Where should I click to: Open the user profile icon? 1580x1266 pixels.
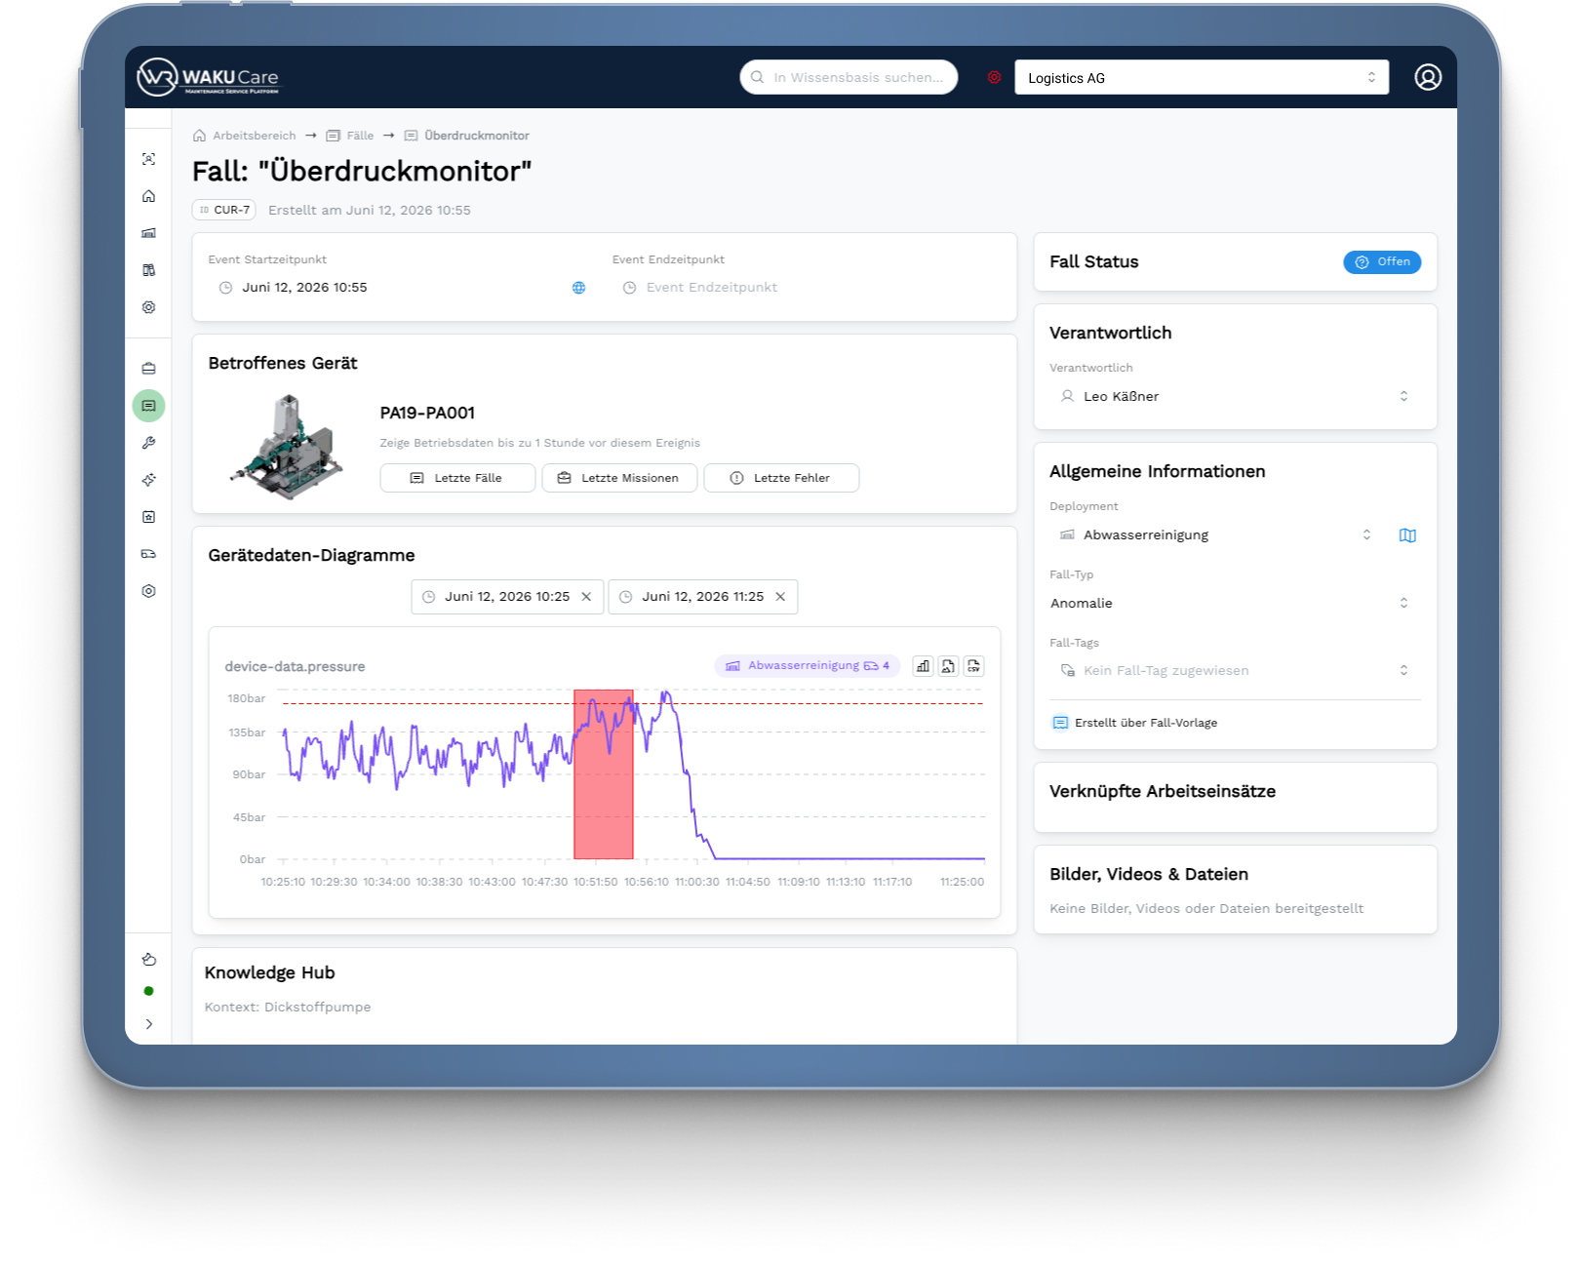coord(1428,77)
